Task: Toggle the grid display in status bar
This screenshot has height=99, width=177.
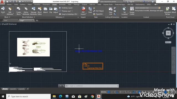Action: (109, 92)
